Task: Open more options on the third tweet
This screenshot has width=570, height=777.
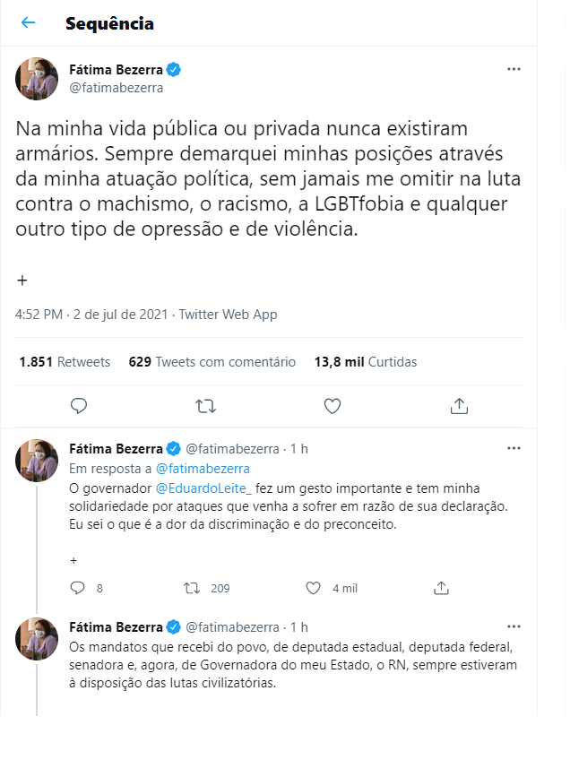Action: (514, 626)
